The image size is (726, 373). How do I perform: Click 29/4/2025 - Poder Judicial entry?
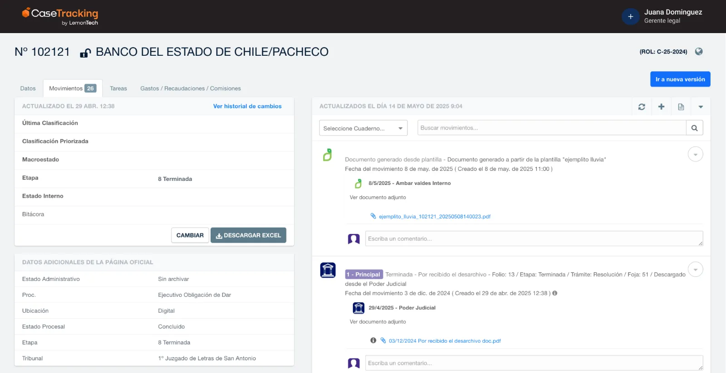click(x=402, y=308)
